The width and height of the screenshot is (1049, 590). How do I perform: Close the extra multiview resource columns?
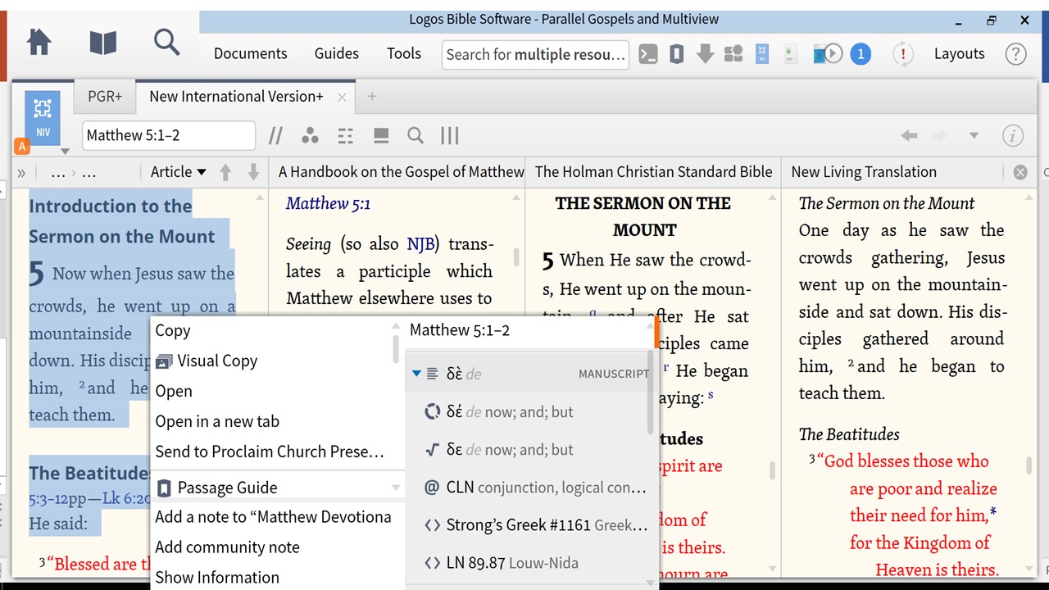click(x=1020, y=172)
